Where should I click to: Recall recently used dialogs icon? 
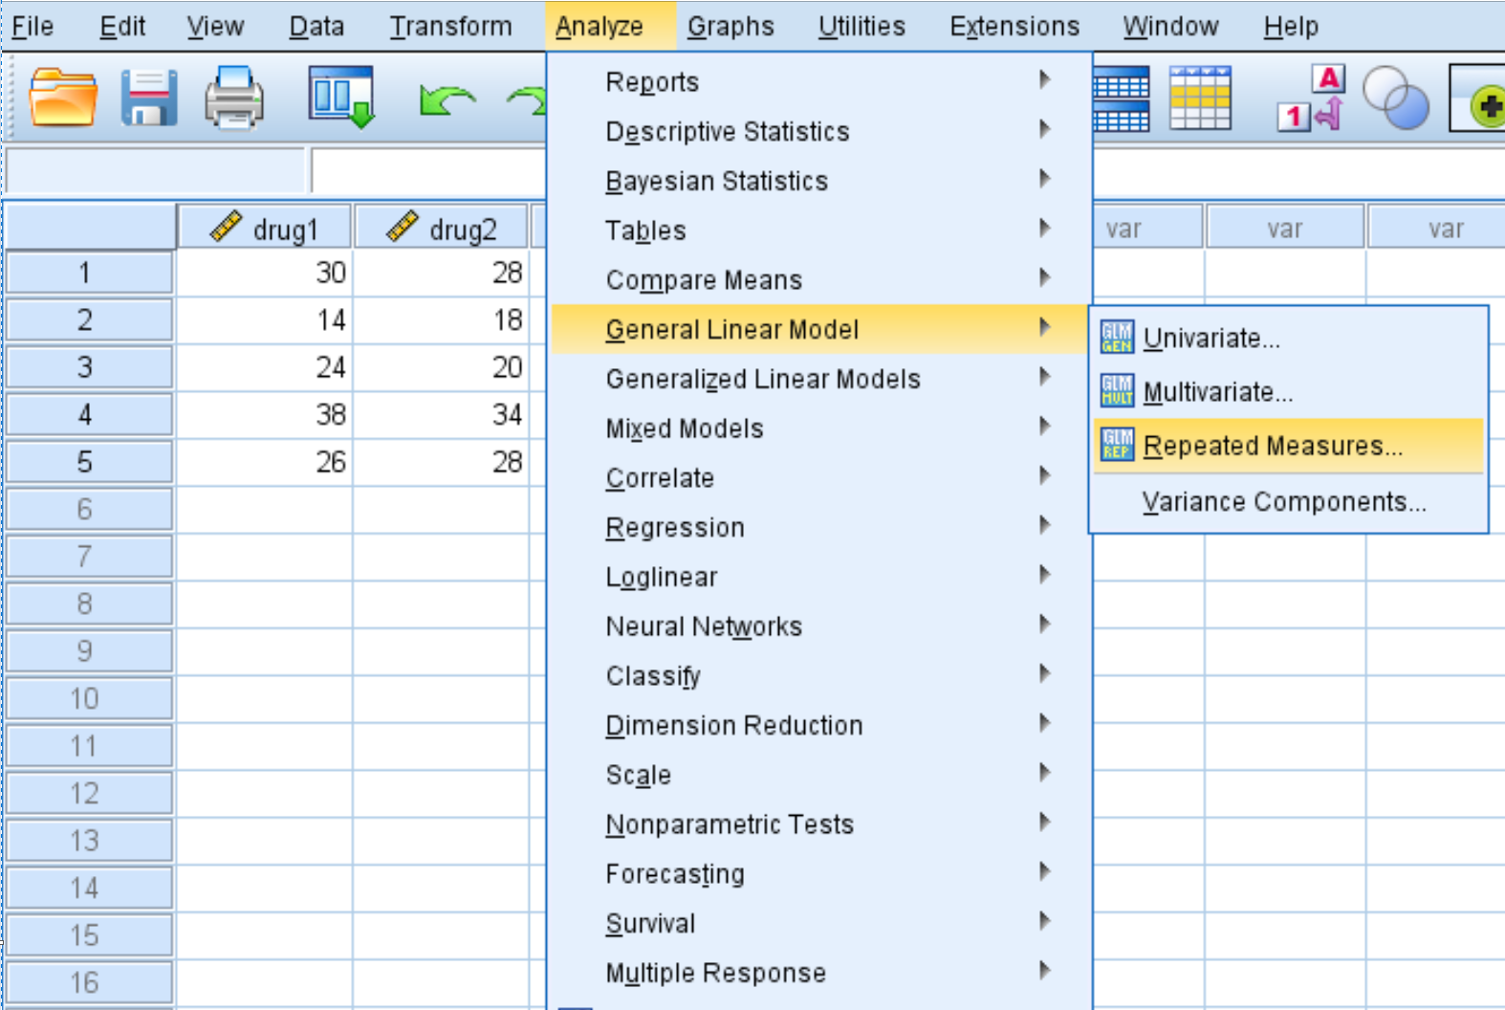[x=341, y=97]
